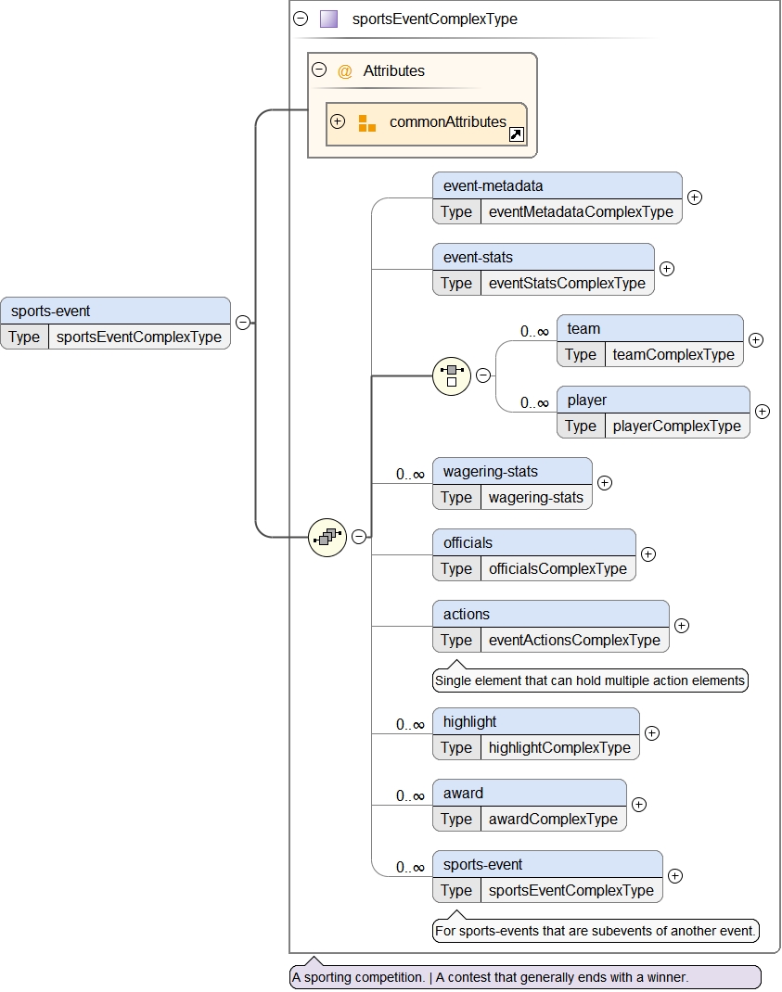The height and width of the screenshot is (992, 782).
Task: Click the @ Attributes icon
Action: 345,70
